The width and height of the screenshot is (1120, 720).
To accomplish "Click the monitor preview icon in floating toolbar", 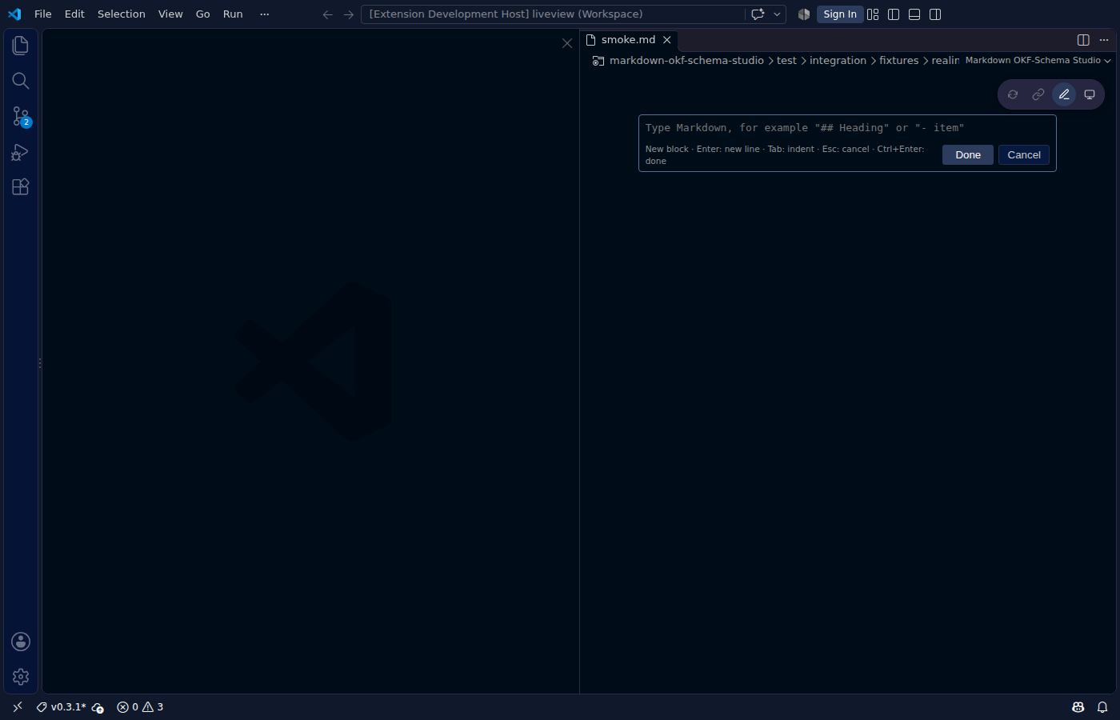I will (x=1090, y=94).
